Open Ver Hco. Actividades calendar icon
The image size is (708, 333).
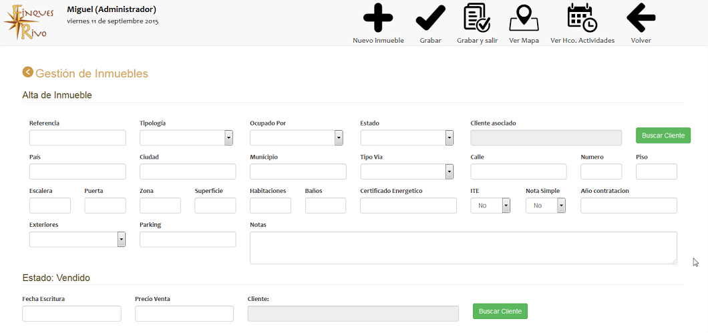(x=582, y=18)
